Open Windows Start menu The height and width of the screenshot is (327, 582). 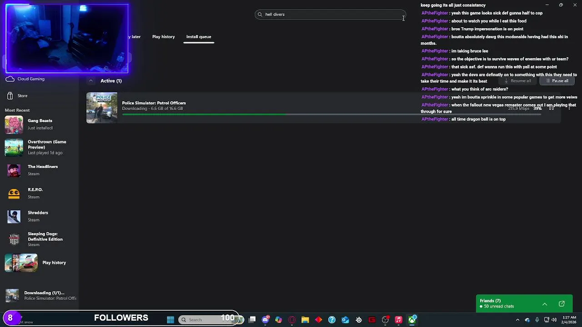171,320
